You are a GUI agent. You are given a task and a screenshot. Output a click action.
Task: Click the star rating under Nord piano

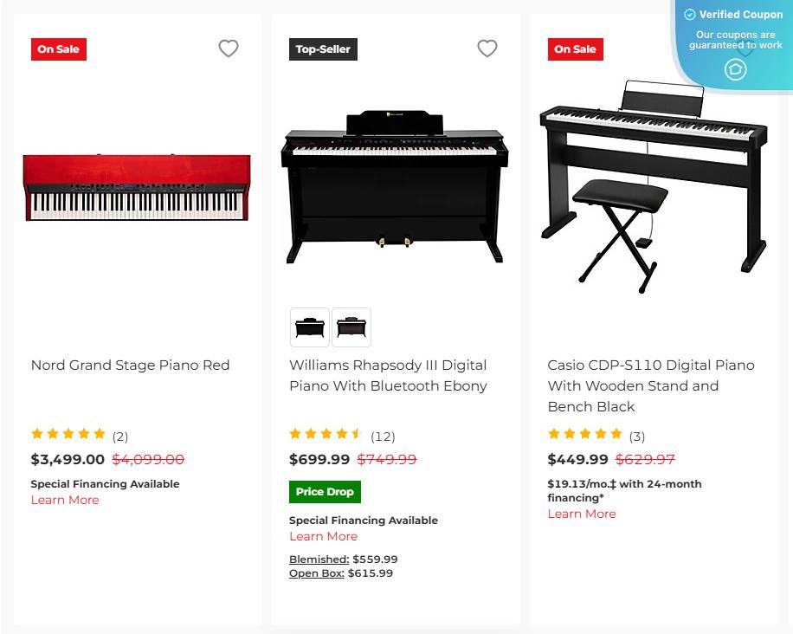point(68,434)
